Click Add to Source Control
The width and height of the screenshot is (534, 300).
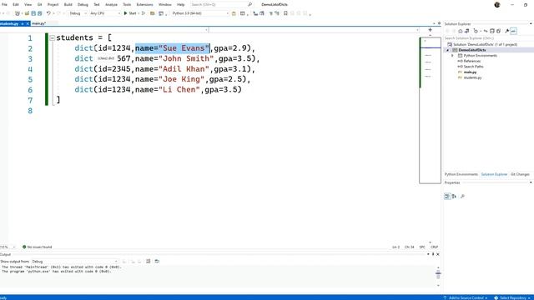tap(466, 297)
